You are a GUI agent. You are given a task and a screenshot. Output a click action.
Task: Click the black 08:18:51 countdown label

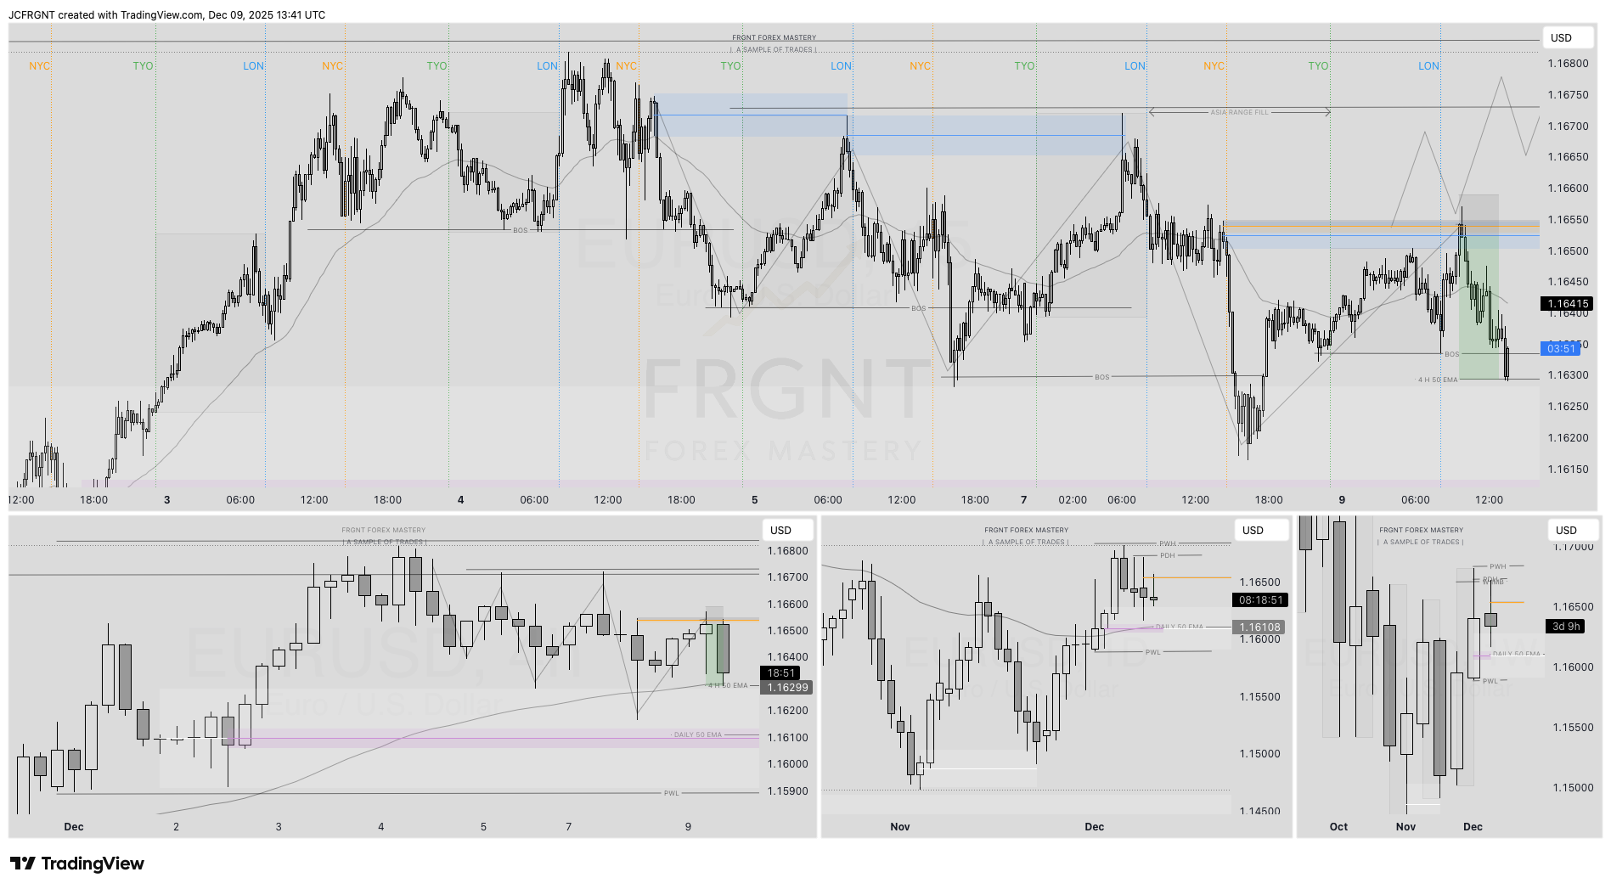coord(1261,599)
